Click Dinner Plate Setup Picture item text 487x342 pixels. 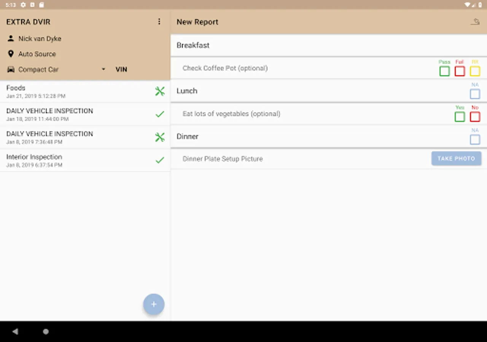tap(223, 159)
